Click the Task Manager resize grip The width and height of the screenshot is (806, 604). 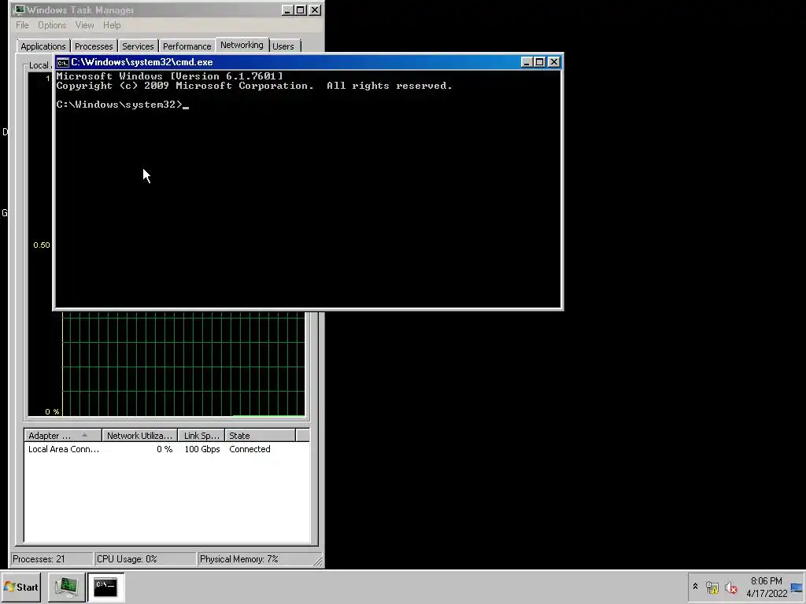tap(318, 561)
